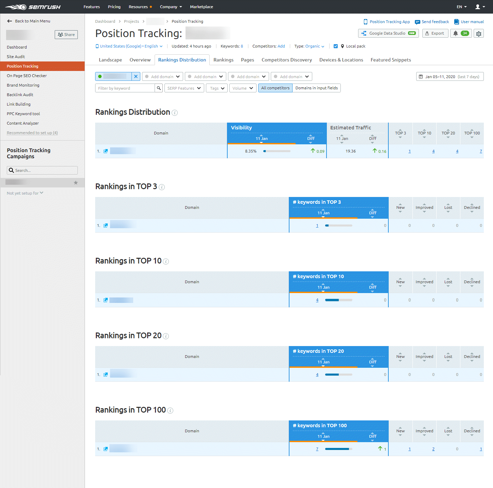The width and height of the screenshot is (493, 488).
Task: Click Add next to Competitors
Action: coord(281,46)
